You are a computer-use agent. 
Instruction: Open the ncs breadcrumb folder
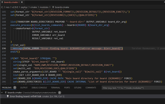(x=7, y=7)
